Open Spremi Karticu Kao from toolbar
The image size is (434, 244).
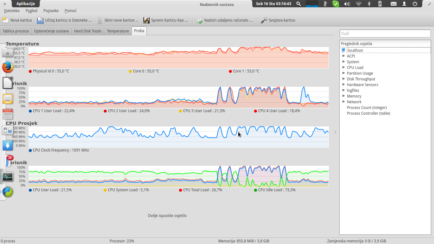[x=146, y=20]
